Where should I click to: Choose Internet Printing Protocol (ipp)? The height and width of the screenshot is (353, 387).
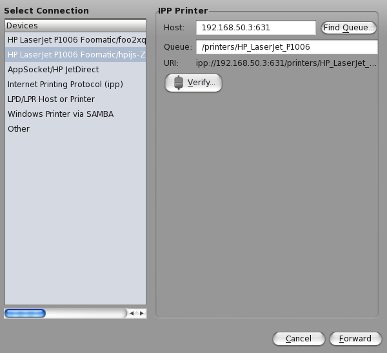pos(75,85)
